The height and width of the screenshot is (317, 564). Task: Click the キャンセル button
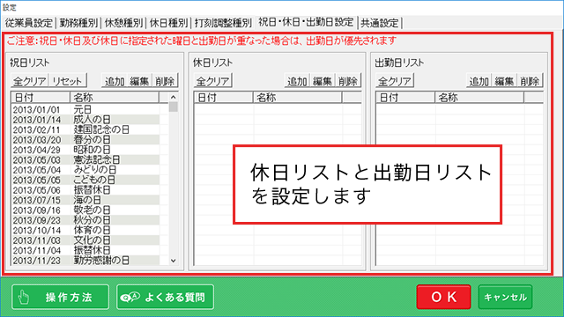coord(505,297)
